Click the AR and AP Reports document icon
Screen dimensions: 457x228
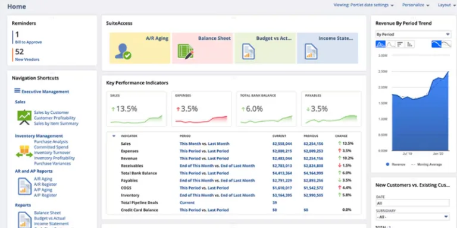click(25, 186)
